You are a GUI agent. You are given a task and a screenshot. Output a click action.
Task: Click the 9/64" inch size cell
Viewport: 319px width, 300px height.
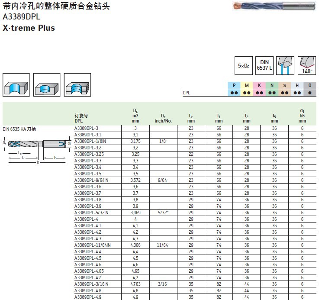pyautogui.click(x=163, y=180)
